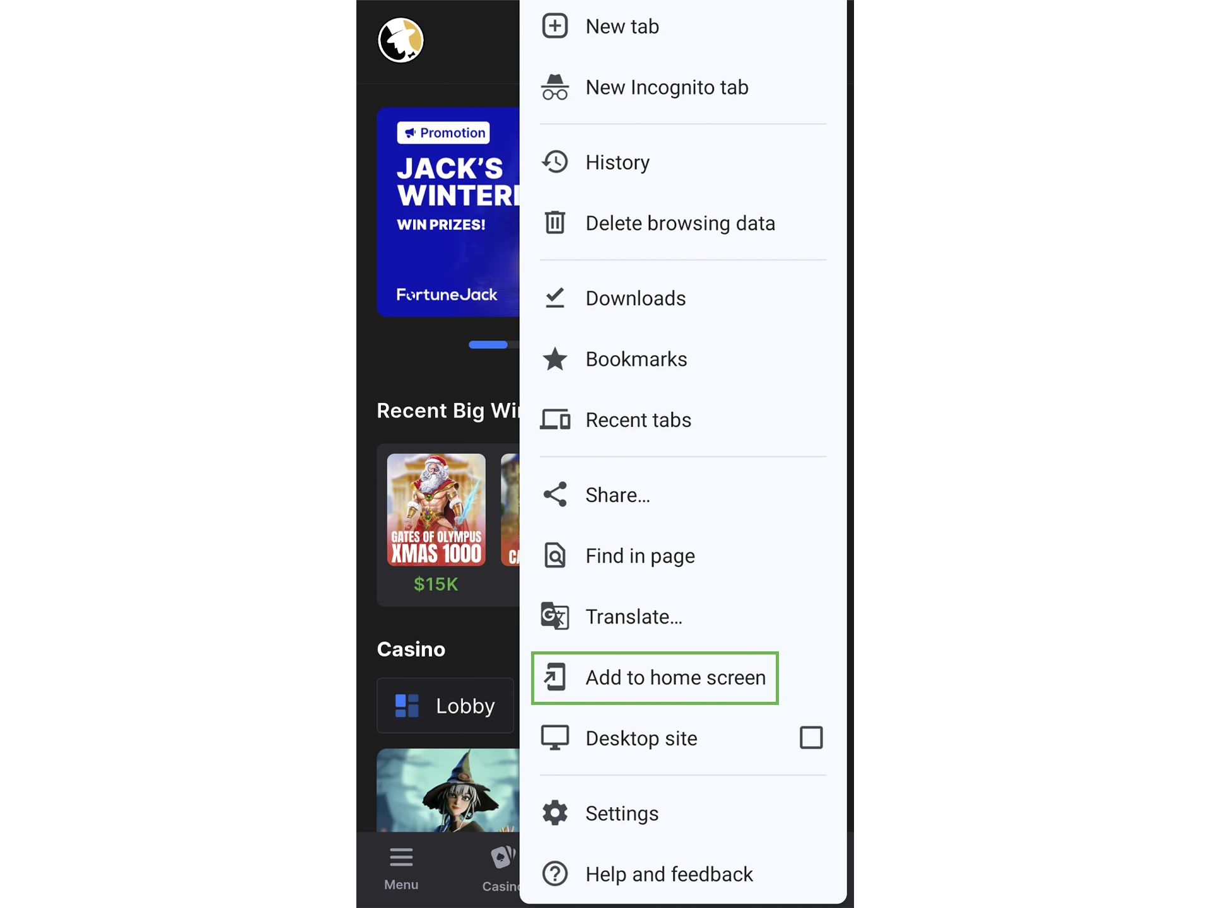Viewport: 1211px width, 908px height.
Task: Select the History icon
Action: [555, 161]
